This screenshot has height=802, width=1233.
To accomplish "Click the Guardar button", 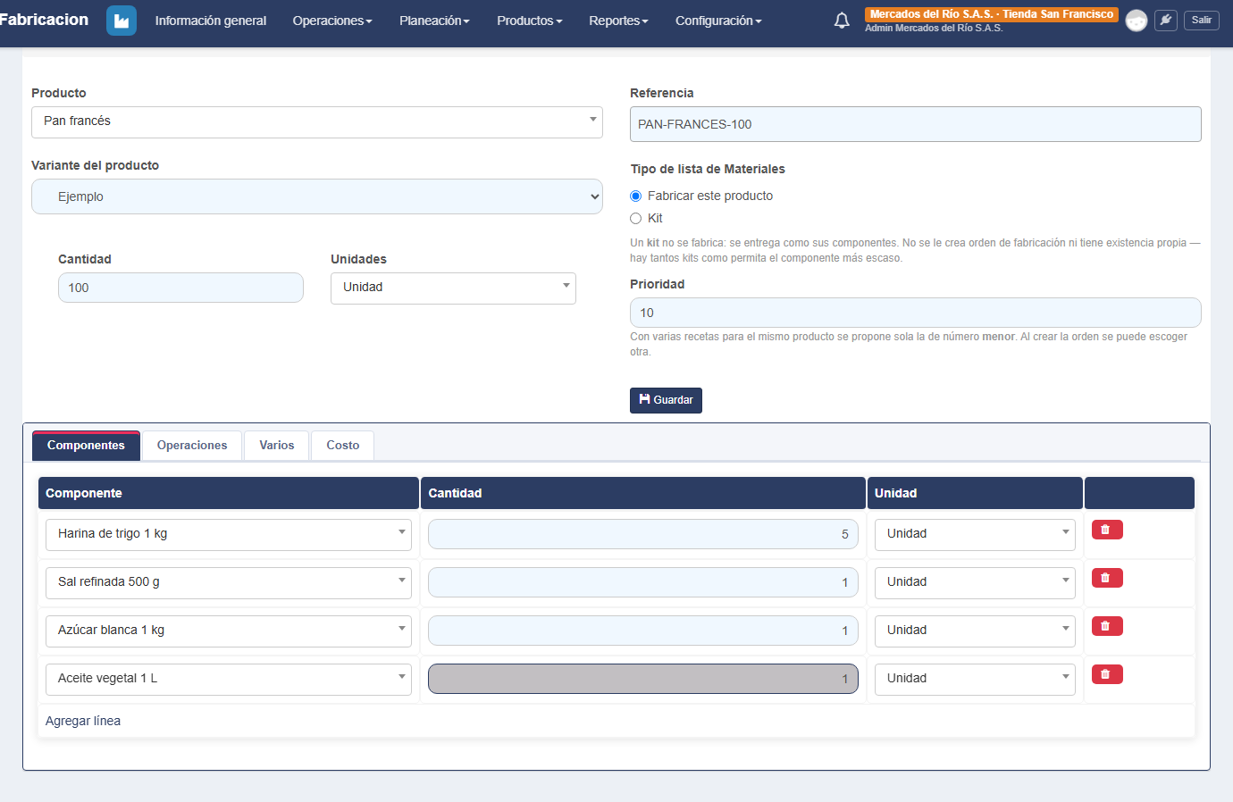I will (666, 400).
